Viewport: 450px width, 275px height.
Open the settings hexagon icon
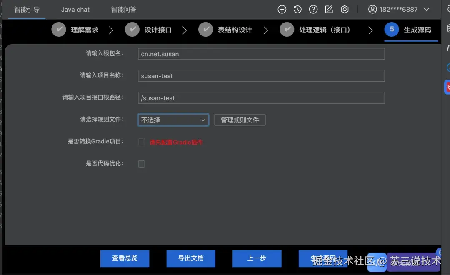345,9
